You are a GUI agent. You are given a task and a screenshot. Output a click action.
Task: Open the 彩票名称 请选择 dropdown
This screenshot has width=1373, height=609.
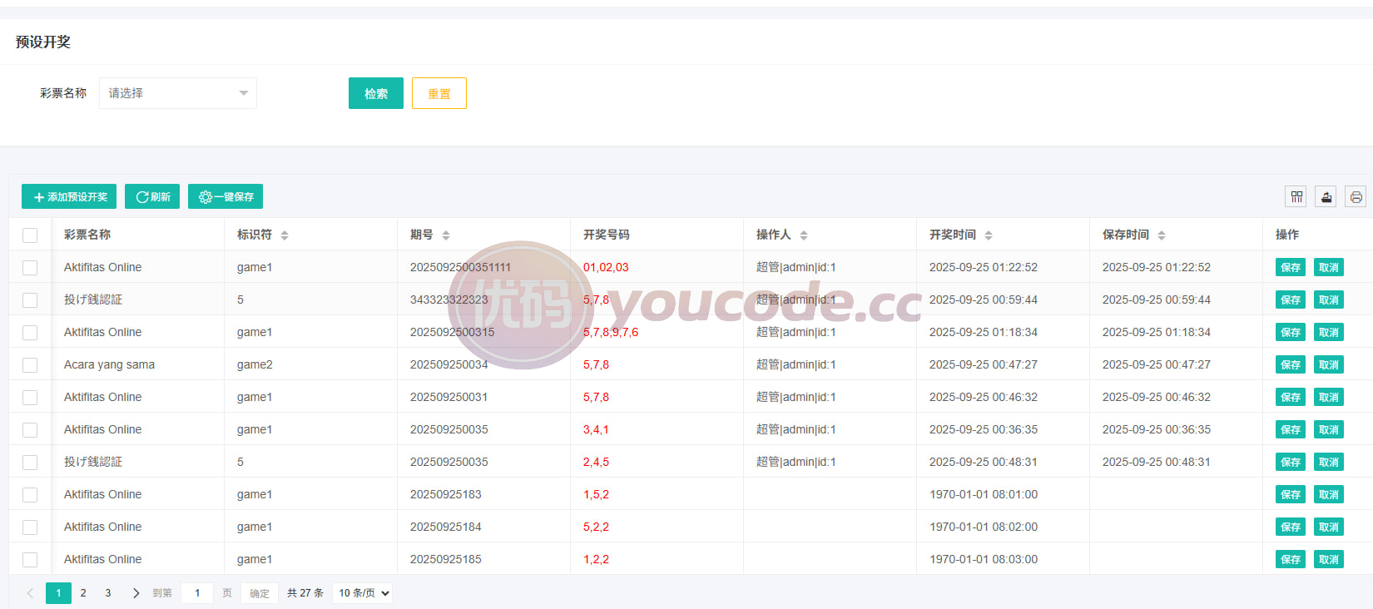pyautogui.click(x=178, y=93)
